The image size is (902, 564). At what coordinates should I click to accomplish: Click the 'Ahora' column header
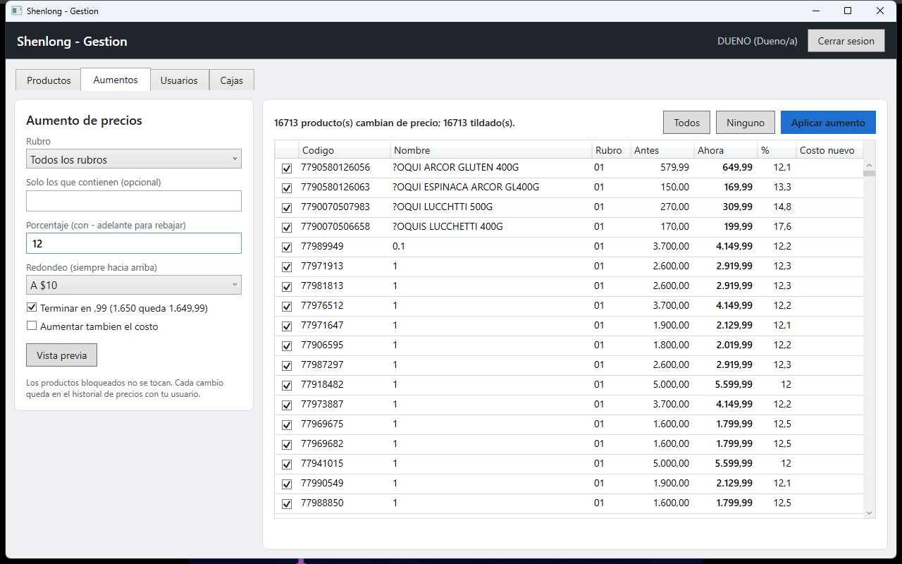point(726,149)
